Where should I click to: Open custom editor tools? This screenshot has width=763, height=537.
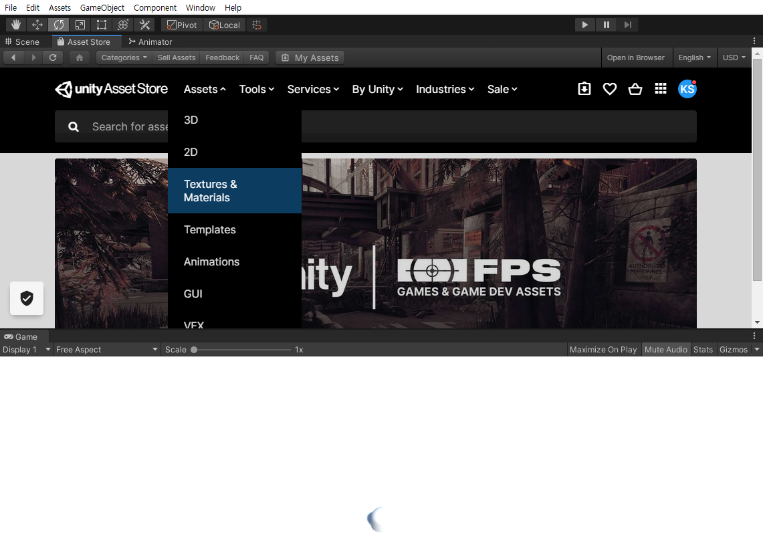point(144,25)
